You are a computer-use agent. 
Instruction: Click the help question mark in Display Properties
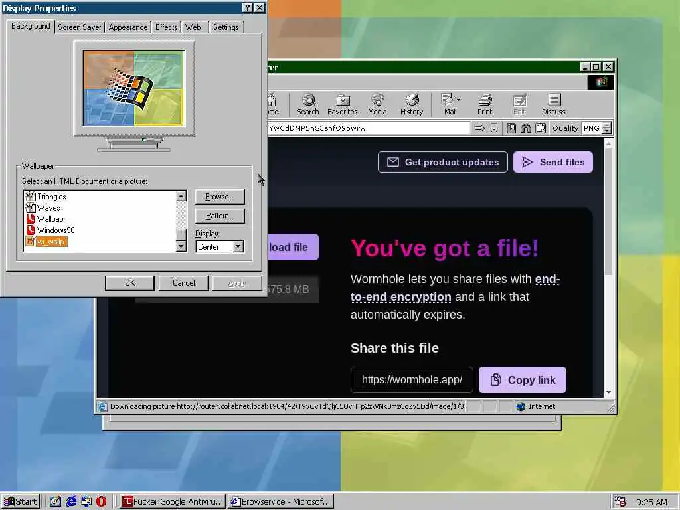point(247,8)
